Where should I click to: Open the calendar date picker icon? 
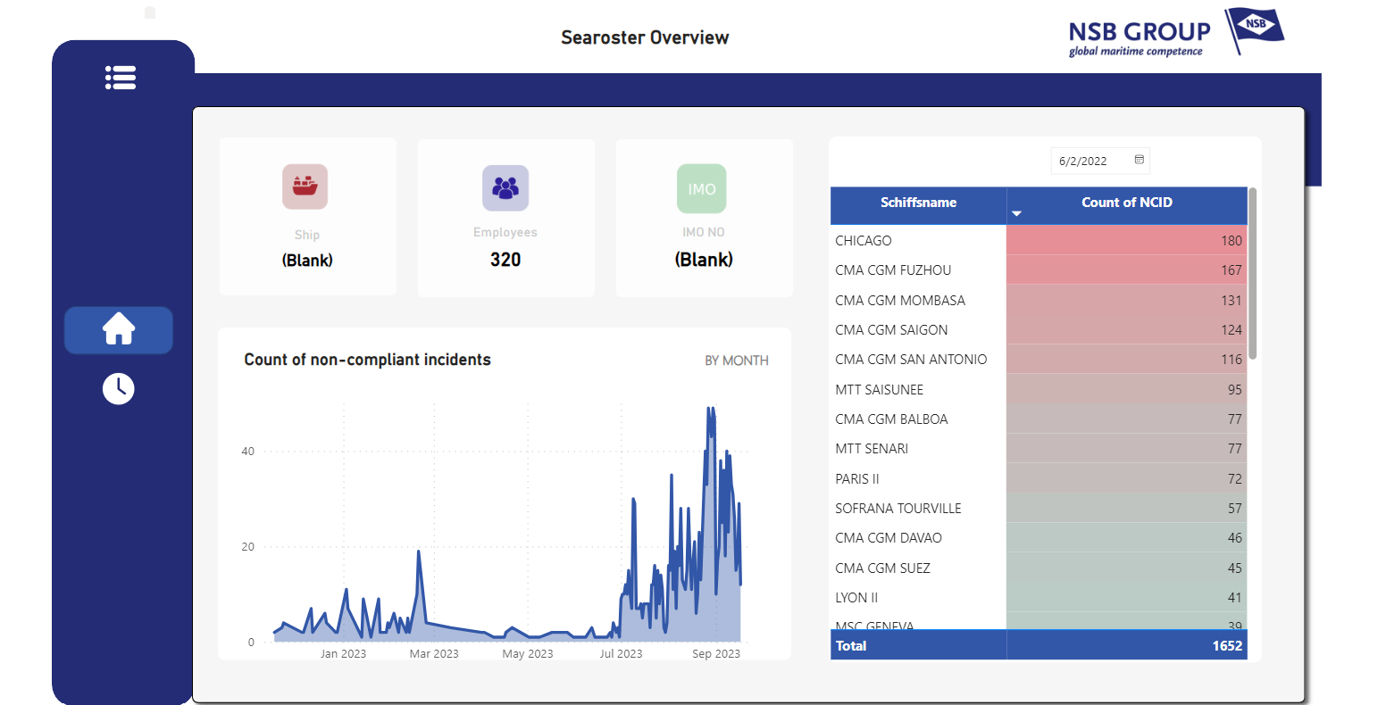1140,160
